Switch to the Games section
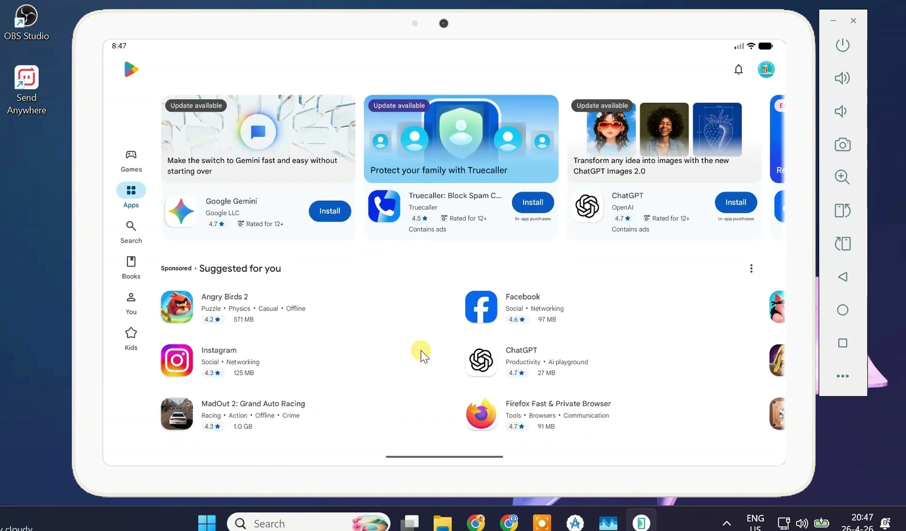 tap(131, 161)
